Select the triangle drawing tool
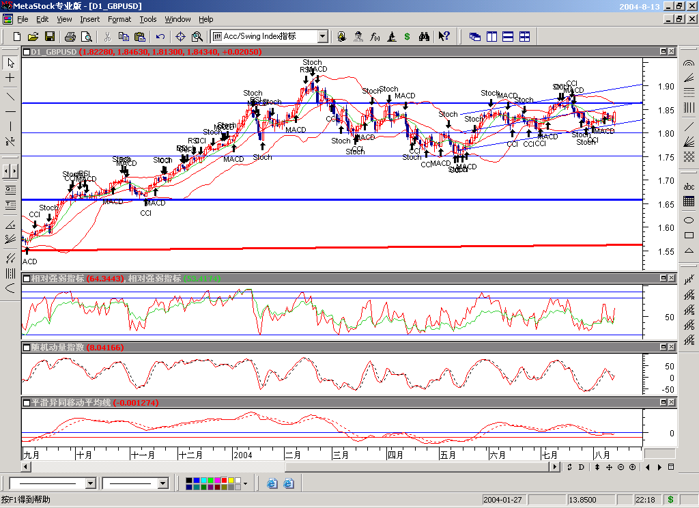 coord(689,252)
